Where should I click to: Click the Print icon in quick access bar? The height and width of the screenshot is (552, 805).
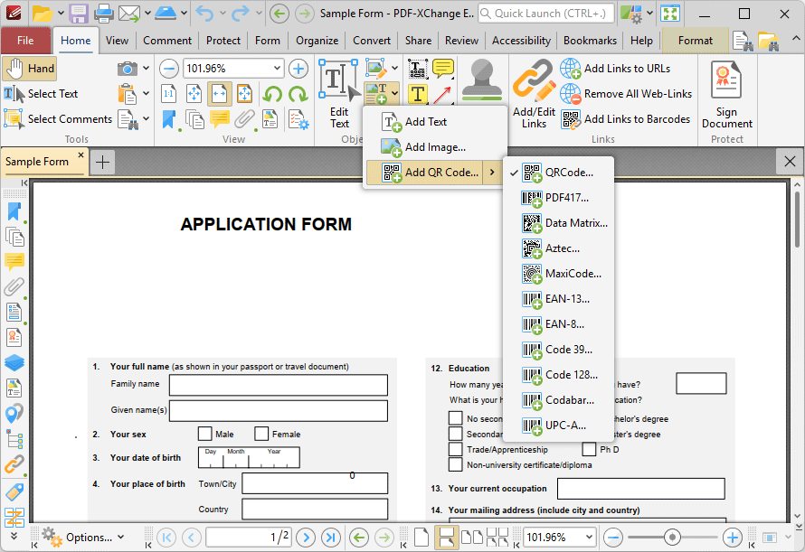[103, 14]
